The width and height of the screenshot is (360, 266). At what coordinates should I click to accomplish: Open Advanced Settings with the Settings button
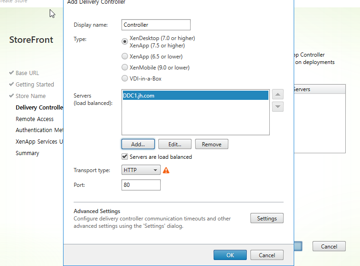pyautogui.click(x=267, y=218)
